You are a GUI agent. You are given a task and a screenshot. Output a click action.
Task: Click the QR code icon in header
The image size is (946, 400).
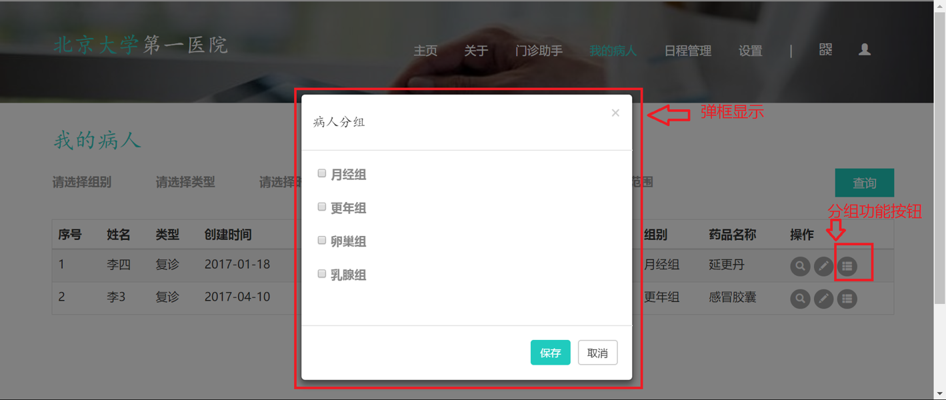click(x=825, y=49)
